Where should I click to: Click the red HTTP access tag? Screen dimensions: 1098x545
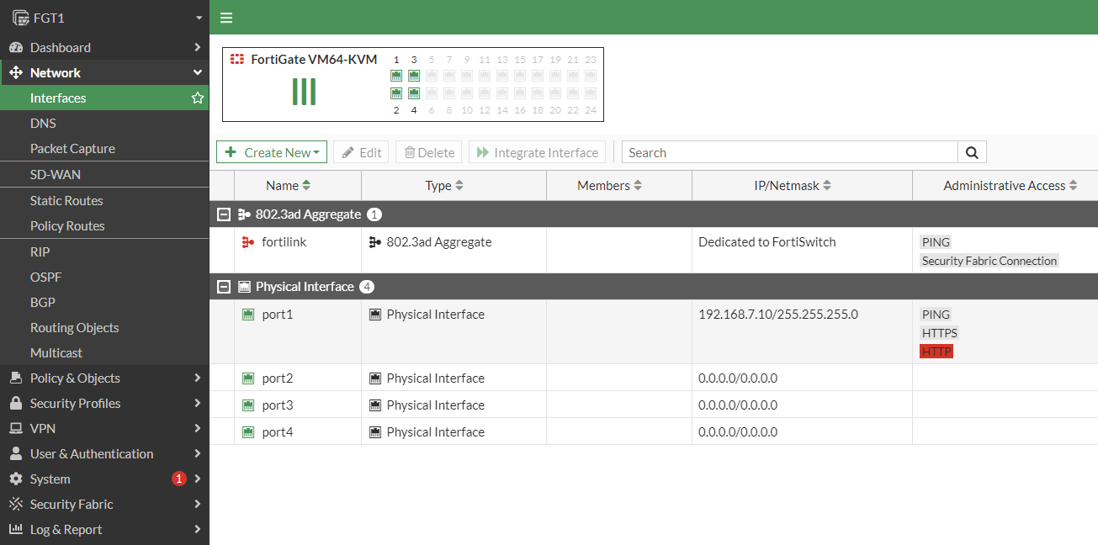click(936, 351)
